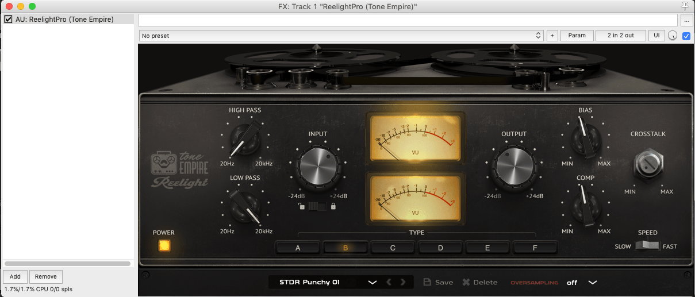Viewport: 695px width, 297px height.
Task: Click the unlocked padlock icon
Action: point(301,206)
